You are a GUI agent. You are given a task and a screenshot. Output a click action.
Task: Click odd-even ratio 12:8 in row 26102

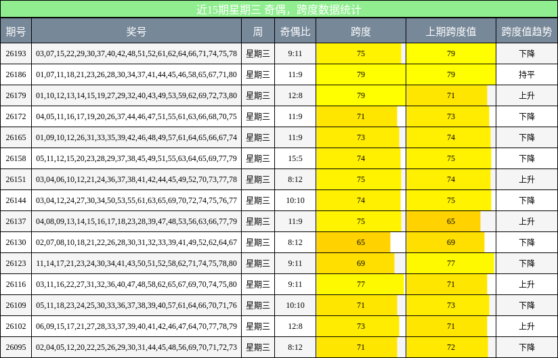(295, 326)
